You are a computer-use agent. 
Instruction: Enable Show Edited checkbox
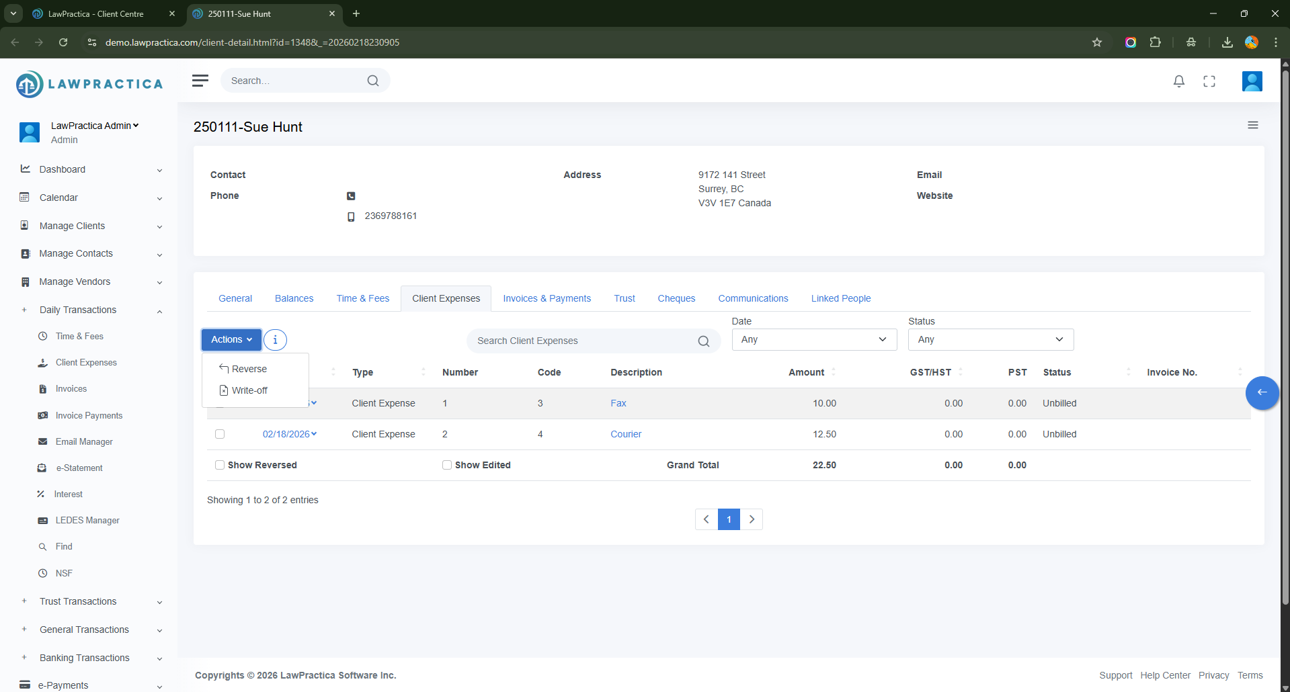447,465
